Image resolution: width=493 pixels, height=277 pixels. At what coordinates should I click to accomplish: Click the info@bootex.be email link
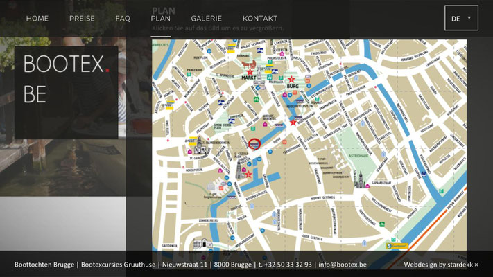point(343,265)
